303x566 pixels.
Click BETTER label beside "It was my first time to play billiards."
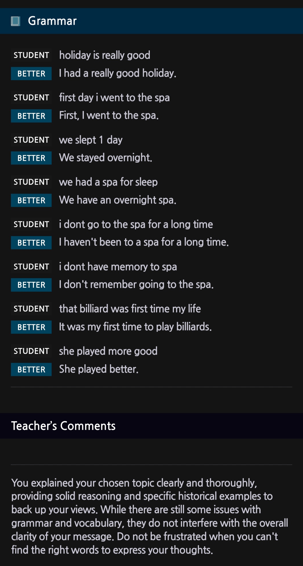31,327
